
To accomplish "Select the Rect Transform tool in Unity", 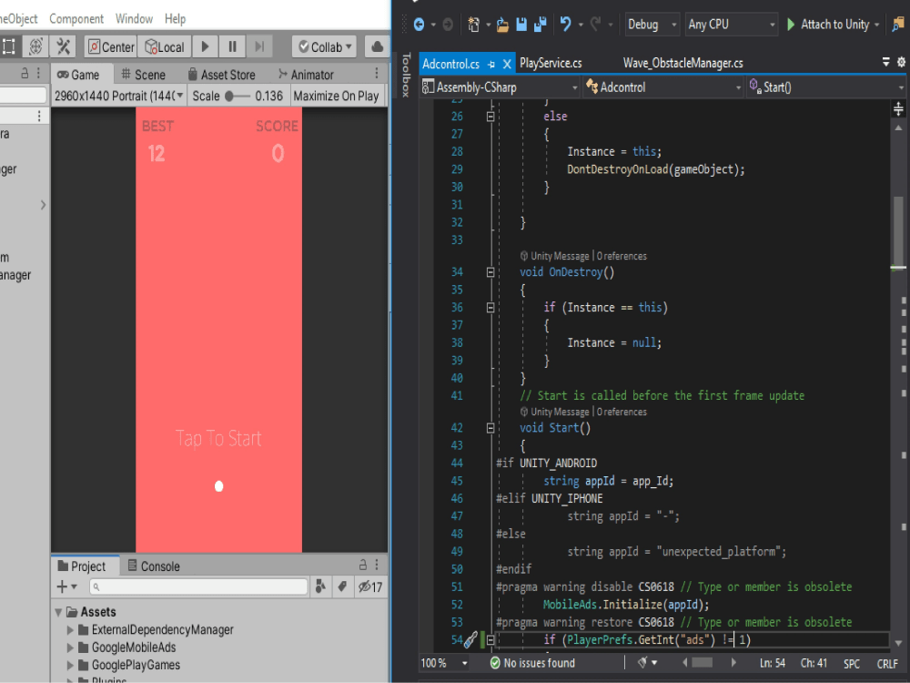I will click(x=8, y=46).
